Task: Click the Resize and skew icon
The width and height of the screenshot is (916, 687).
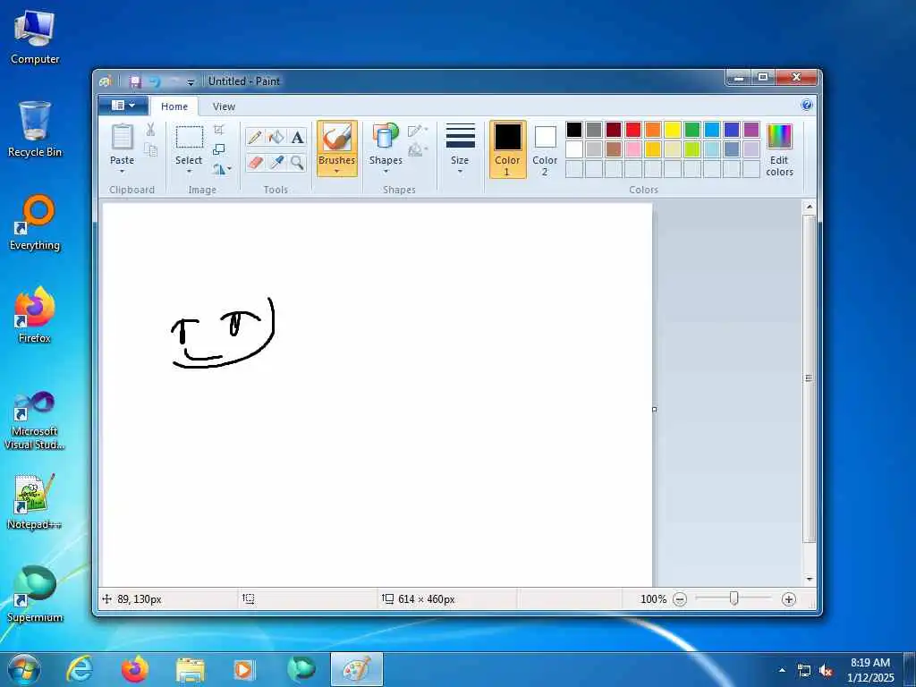Action: 219,149
